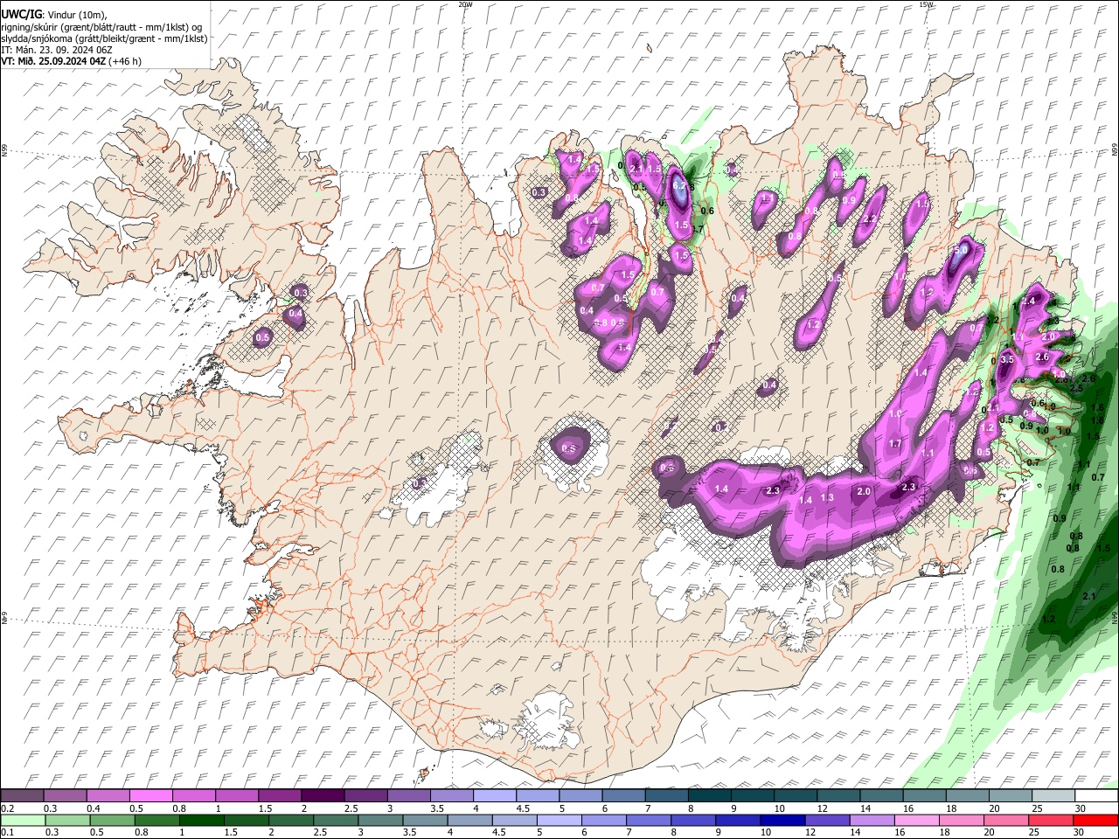The image size is (1119, 839).
Task: Click the 'UWC/IG' title text
Action: (21, 14)
